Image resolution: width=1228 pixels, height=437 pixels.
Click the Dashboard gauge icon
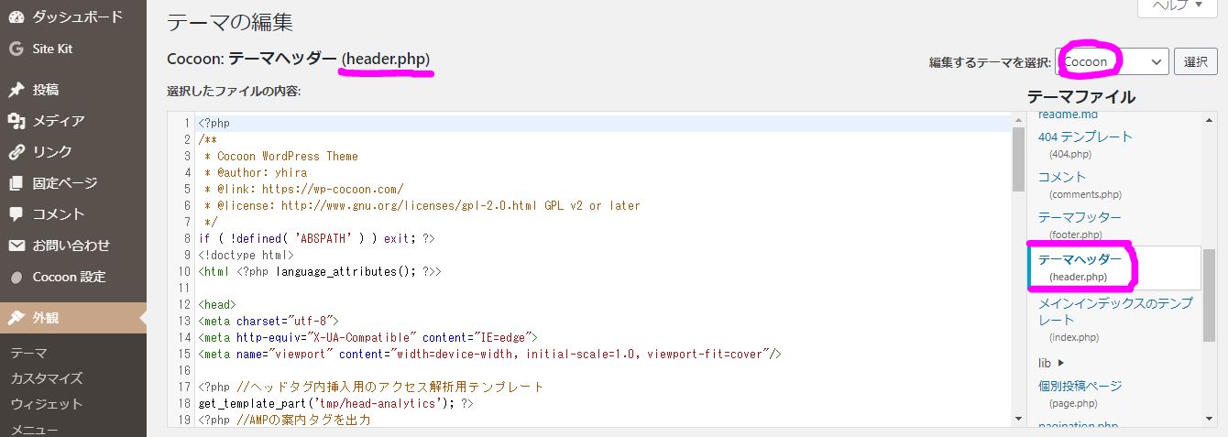[16, 16]
